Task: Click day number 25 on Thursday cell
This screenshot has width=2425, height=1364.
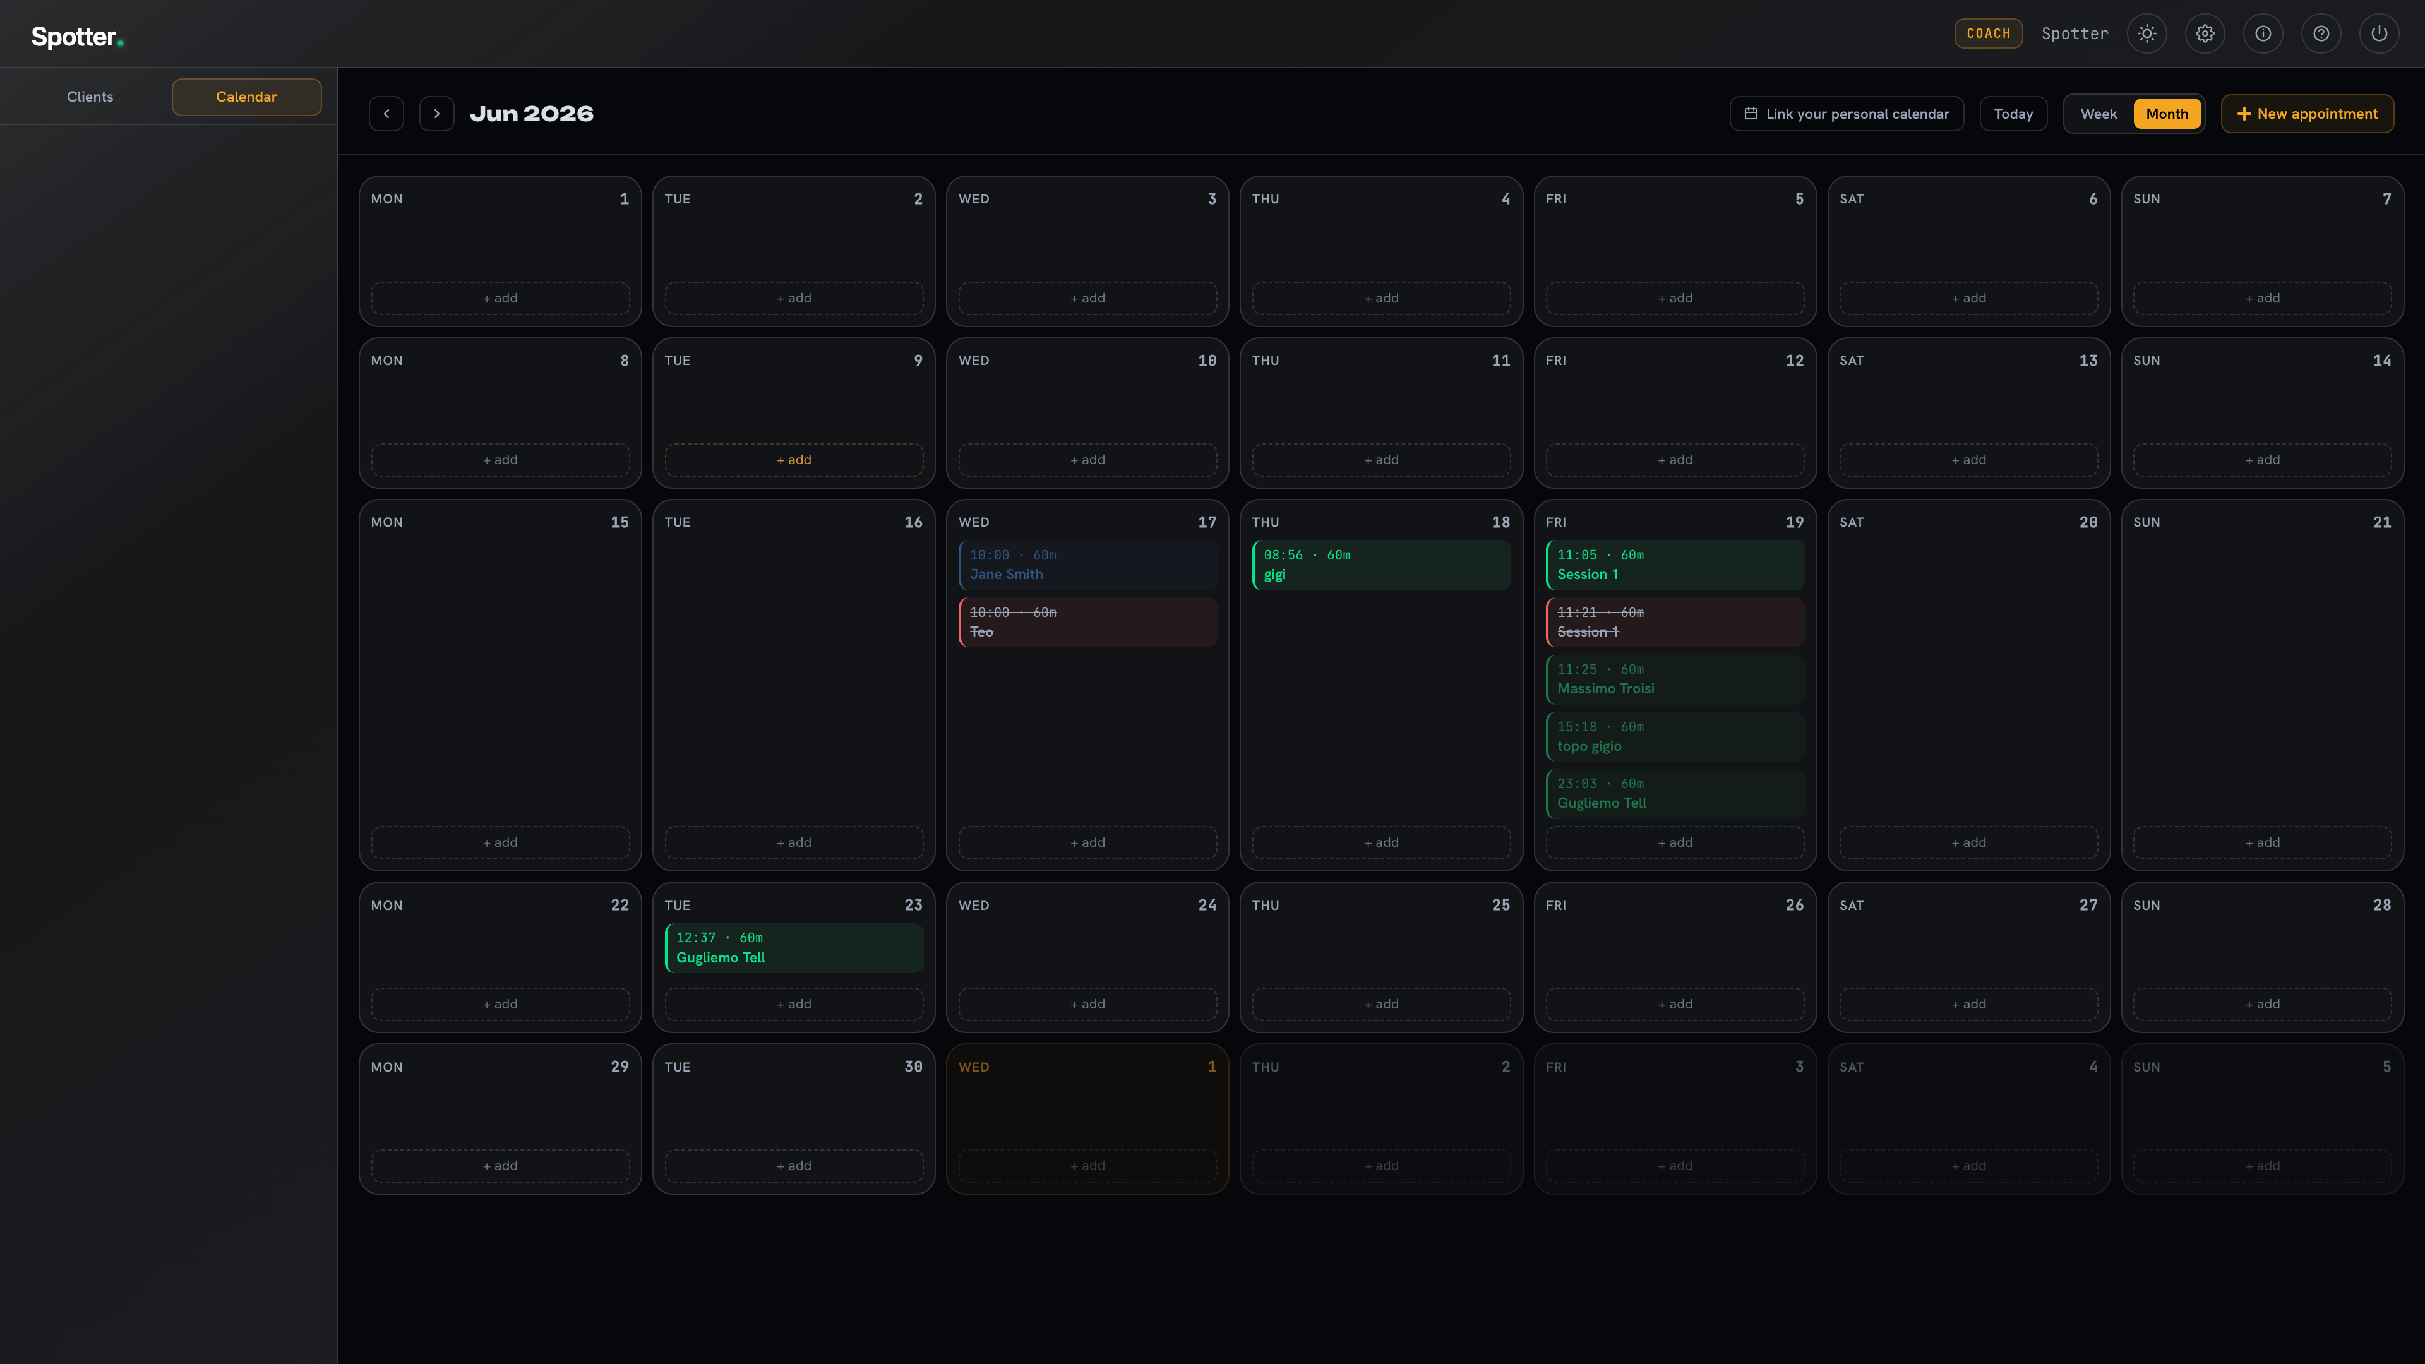Action: (1500, 906)
